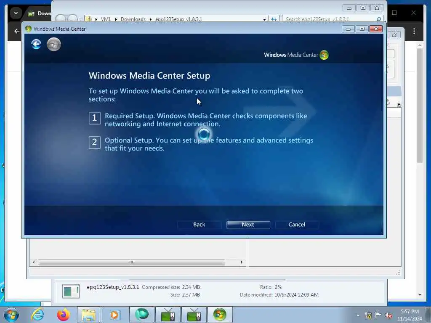Click the resize grip of background dialog
This screenshot has width=431, height=323.
coord(398,273)
